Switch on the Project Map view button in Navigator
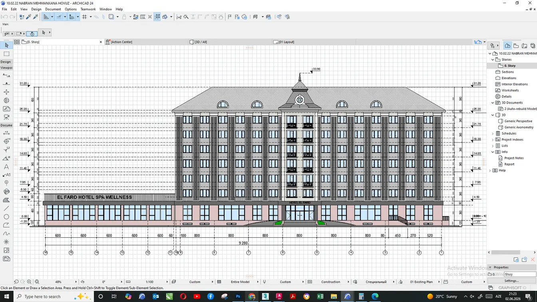This screenshot has height=302, width=537. (x=507, y=46)
